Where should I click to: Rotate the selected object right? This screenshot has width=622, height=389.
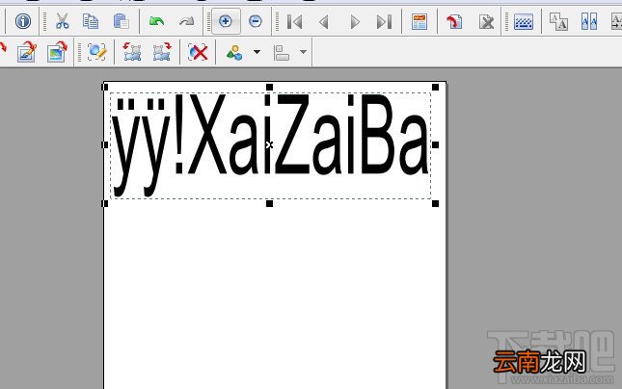point(162,52)
